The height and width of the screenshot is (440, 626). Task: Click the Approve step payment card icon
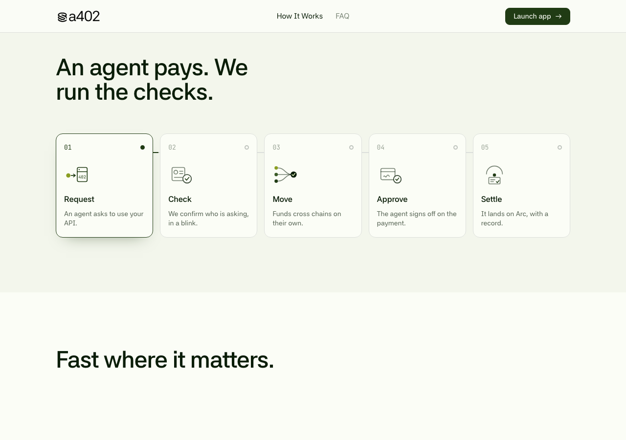[x=391, y=176]
